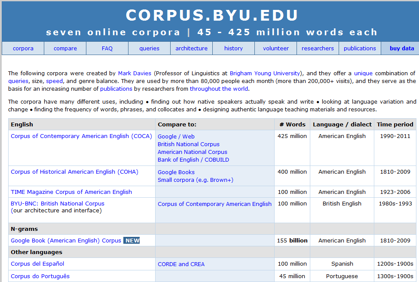Open the publications tab

coord(360,49)
